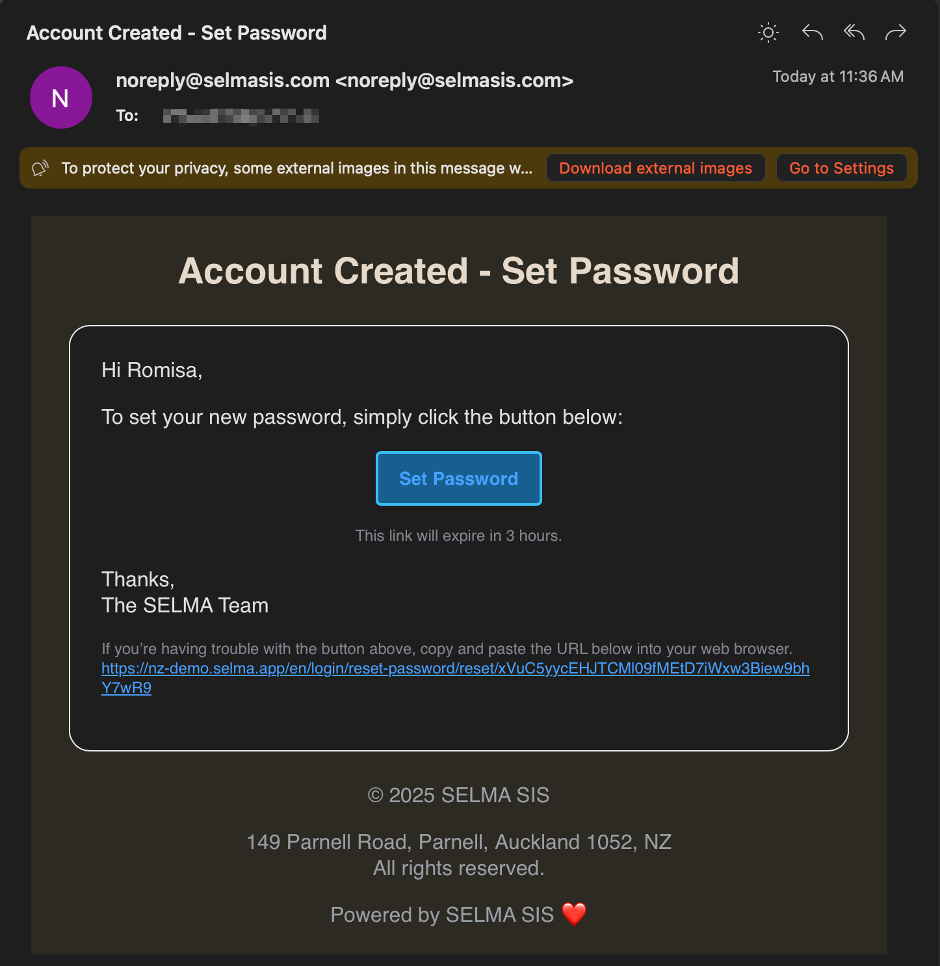The height and width of the screenshot is (966, 940).
Task: Click the noreply@selmasis.com sender address
Action: [x=344, y=81]
